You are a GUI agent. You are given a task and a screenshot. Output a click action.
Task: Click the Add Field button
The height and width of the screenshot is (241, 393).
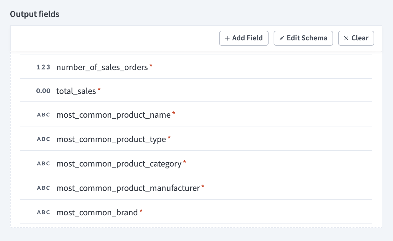pyautogui.click(x=244, y=38)
